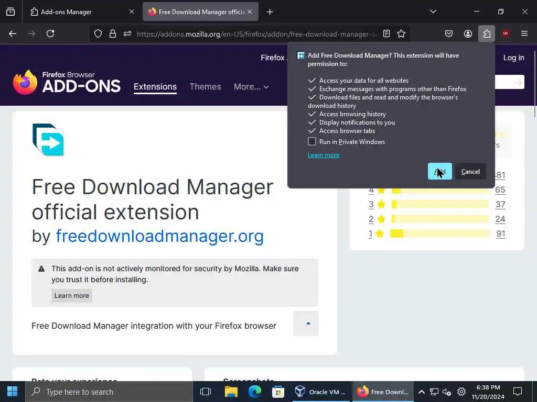Filter reviews by 1 star rating

click(x=370, y=234)
